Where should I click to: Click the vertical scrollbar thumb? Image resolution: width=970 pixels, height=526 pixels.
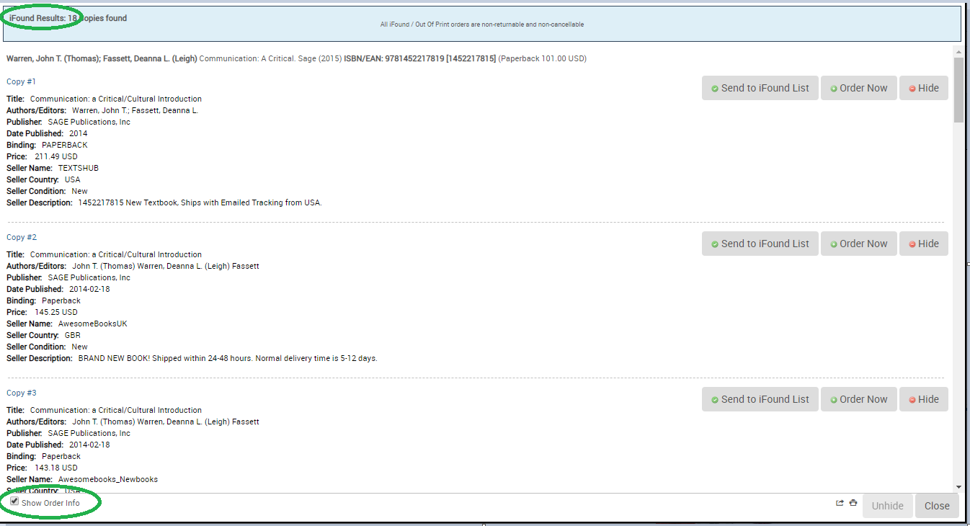(958, 90)
